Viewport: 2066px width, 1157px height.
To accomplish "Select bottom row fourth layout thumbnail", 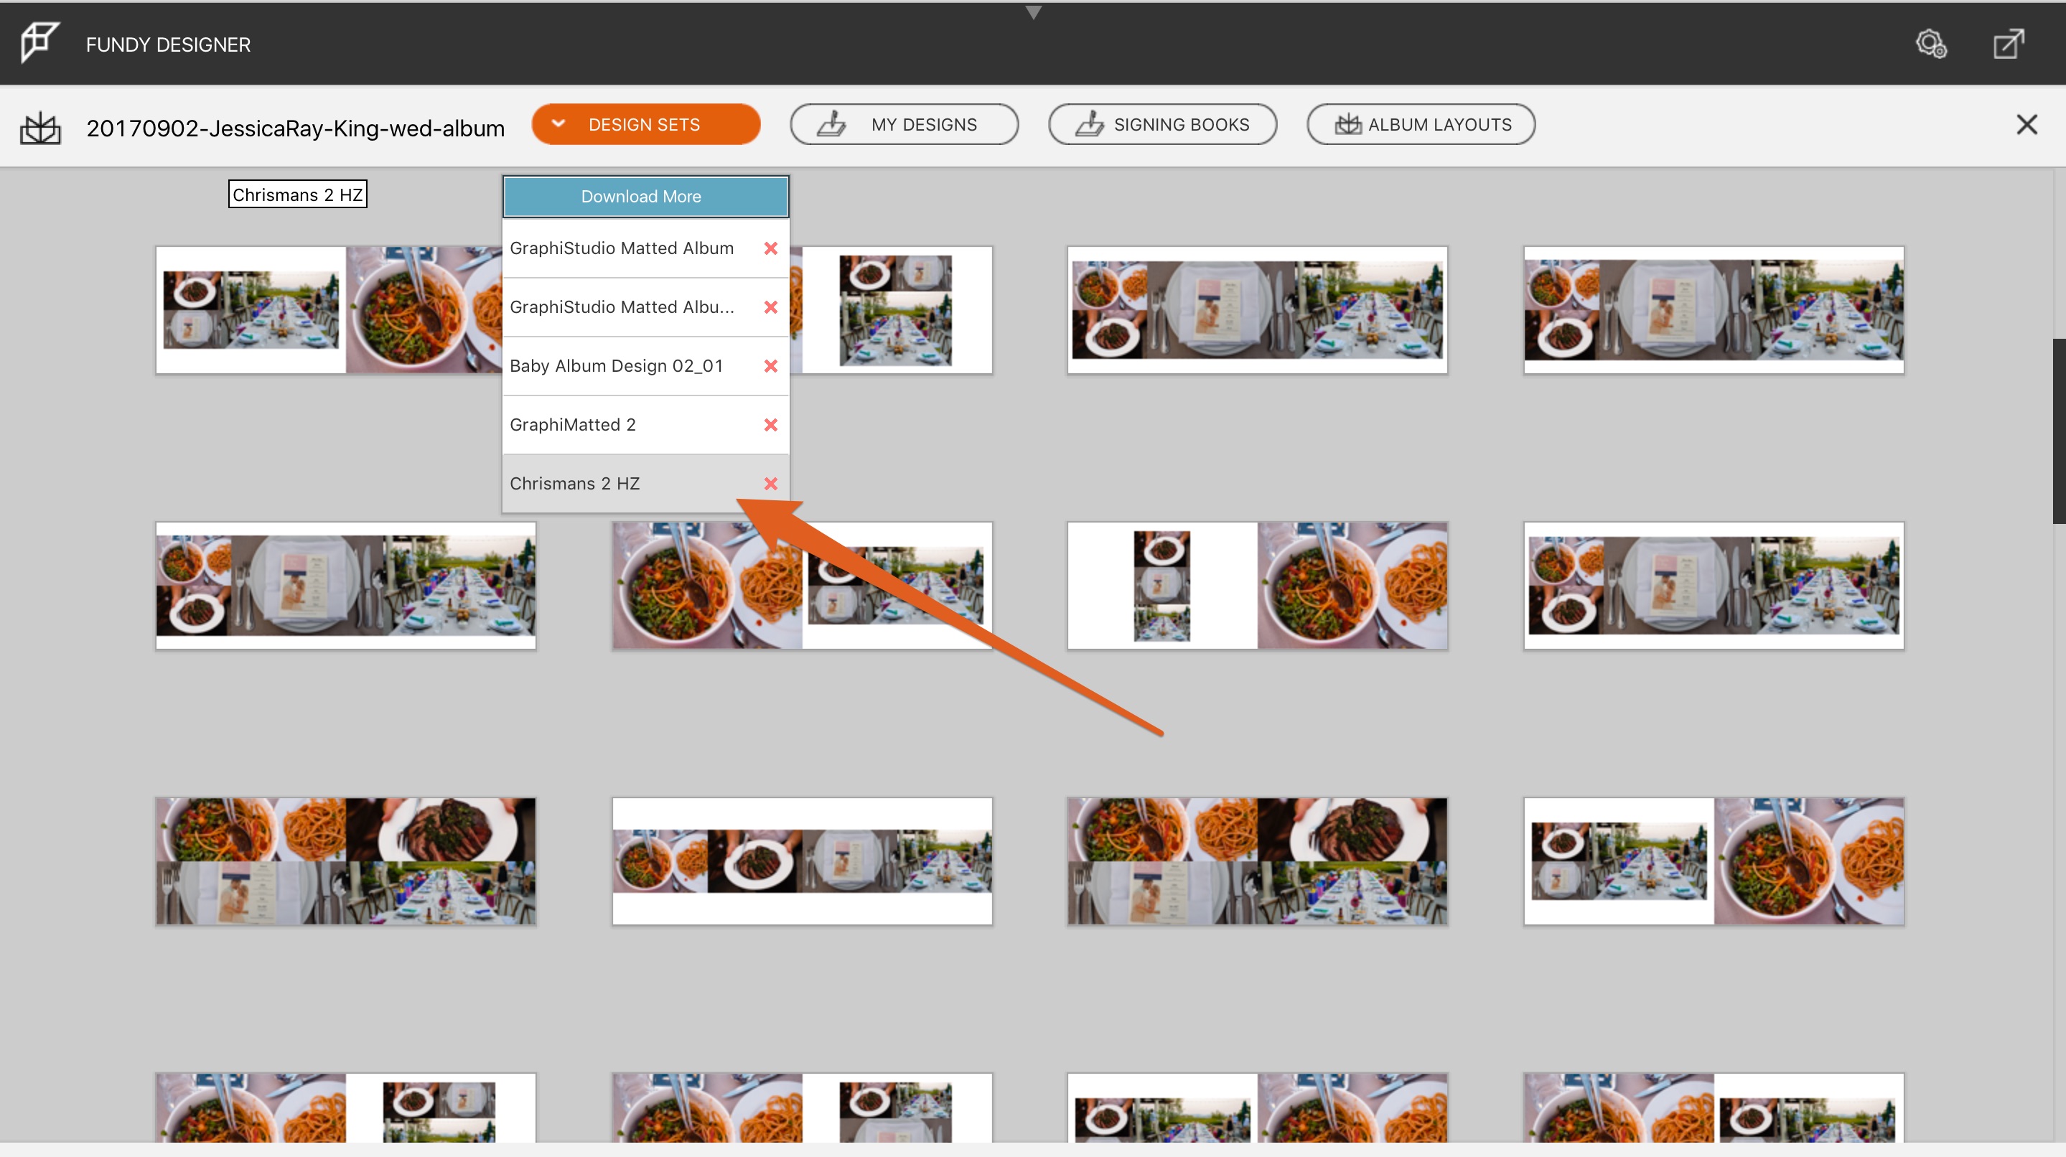I will click(1713, 1107).
